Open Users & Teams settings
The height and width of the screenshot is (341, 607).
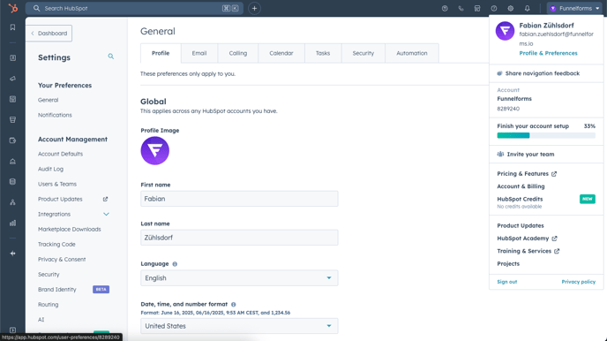(x=57, y=184)
